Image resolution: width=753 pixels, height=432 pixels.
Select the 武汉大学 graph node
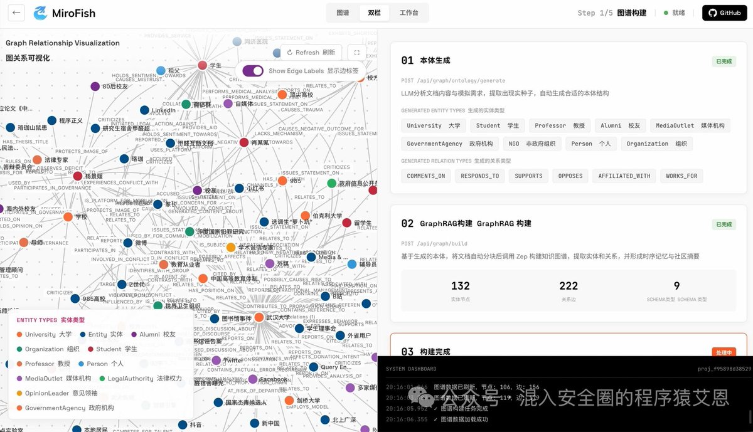[x=259, y=317]
